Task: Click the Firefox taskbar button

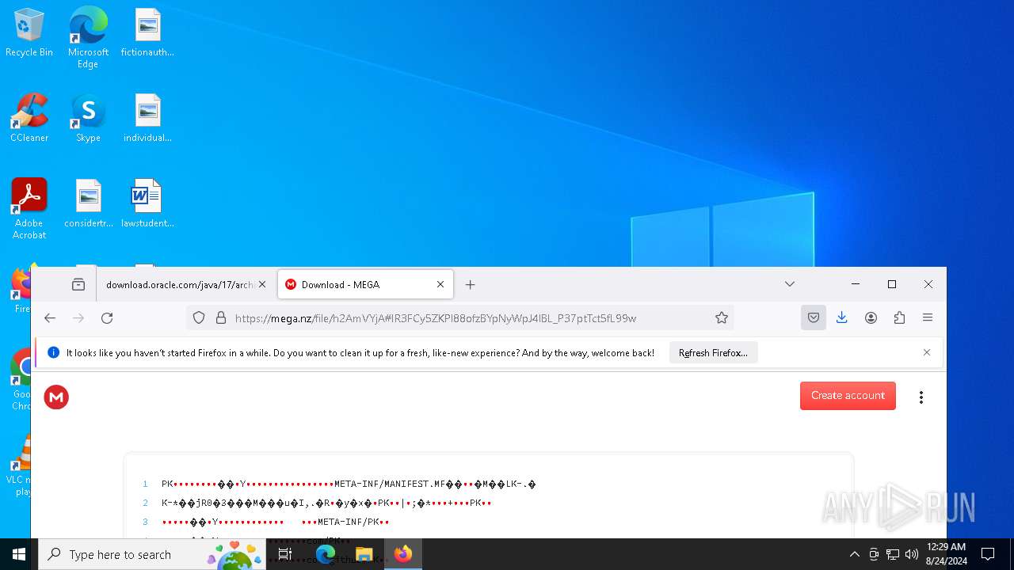Action: 403,554
